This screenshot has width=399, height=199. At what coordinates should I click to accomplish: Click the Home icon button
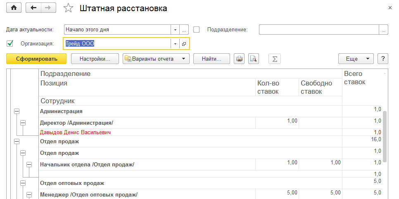[x=14, y=8]
